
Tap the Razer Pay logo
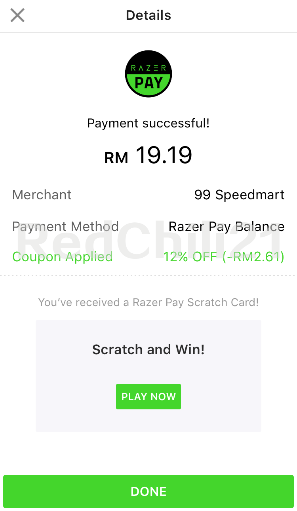point(148,74)
